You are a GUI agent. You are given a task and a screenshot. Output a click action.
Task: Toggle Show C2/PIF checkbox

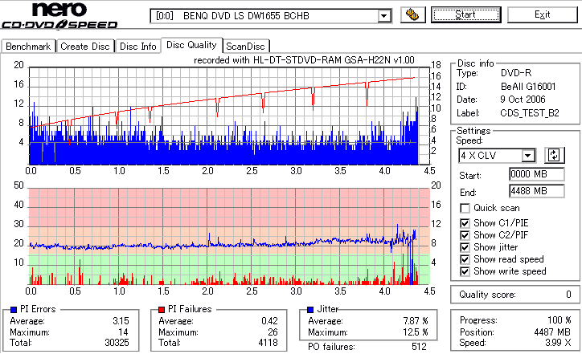465,235
